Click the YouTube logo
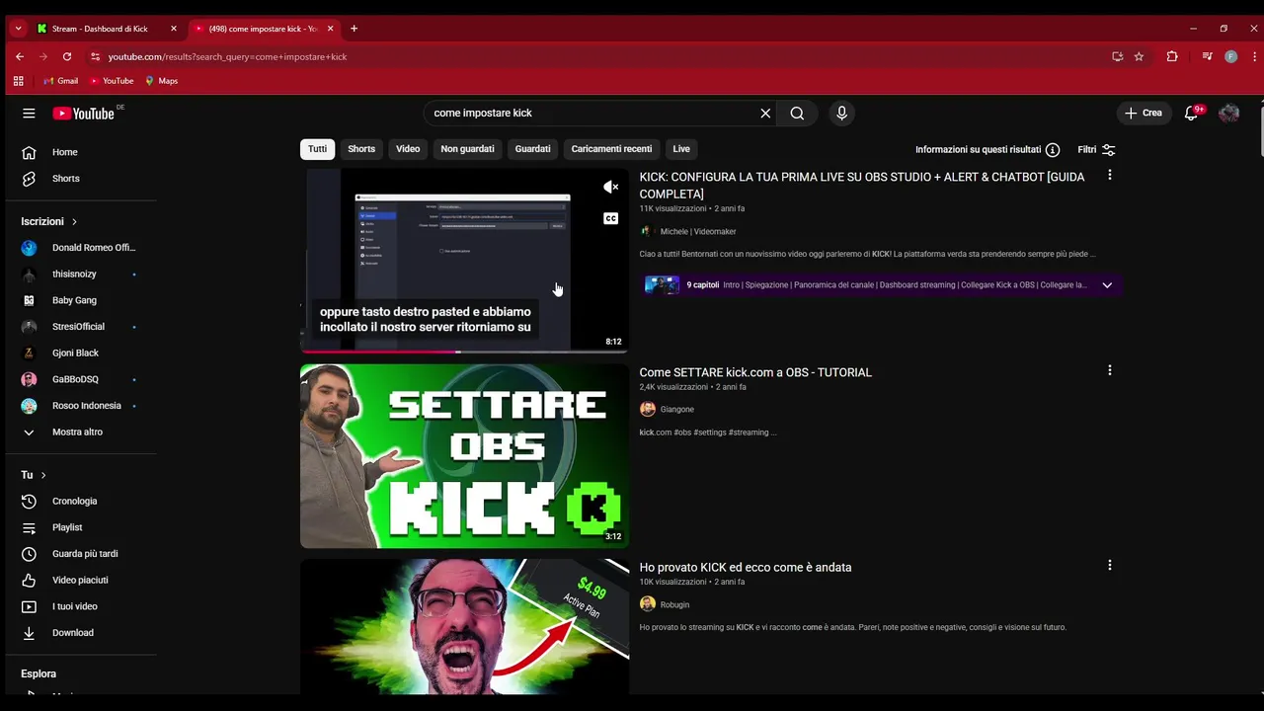 click(83, 114)
